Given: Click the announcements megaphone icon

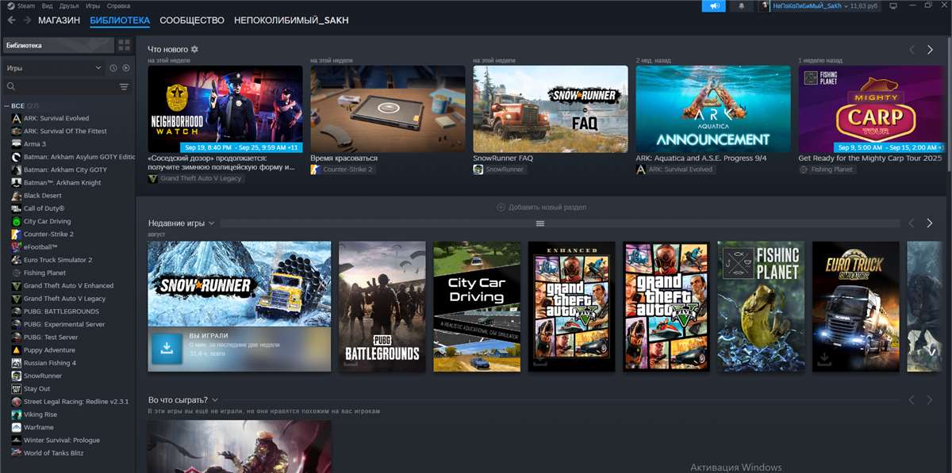Looking at the screenshot, I should 715,6.
